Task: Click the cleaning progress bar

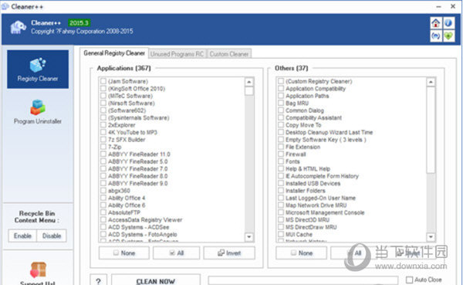Action: click(x=303, y=280)
